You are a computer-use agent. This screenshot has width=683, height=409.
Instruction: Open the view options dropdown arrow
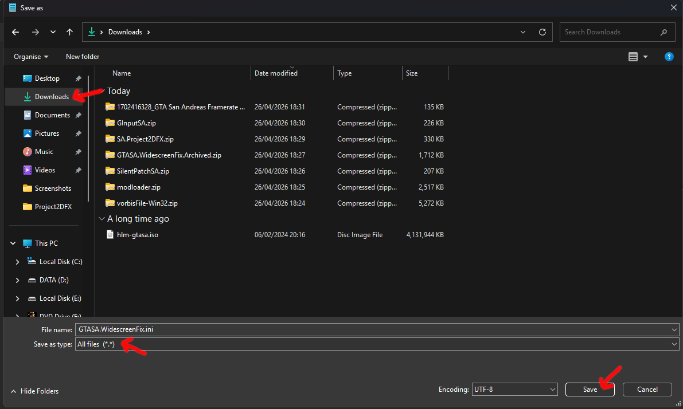click(x=645, y=57)
